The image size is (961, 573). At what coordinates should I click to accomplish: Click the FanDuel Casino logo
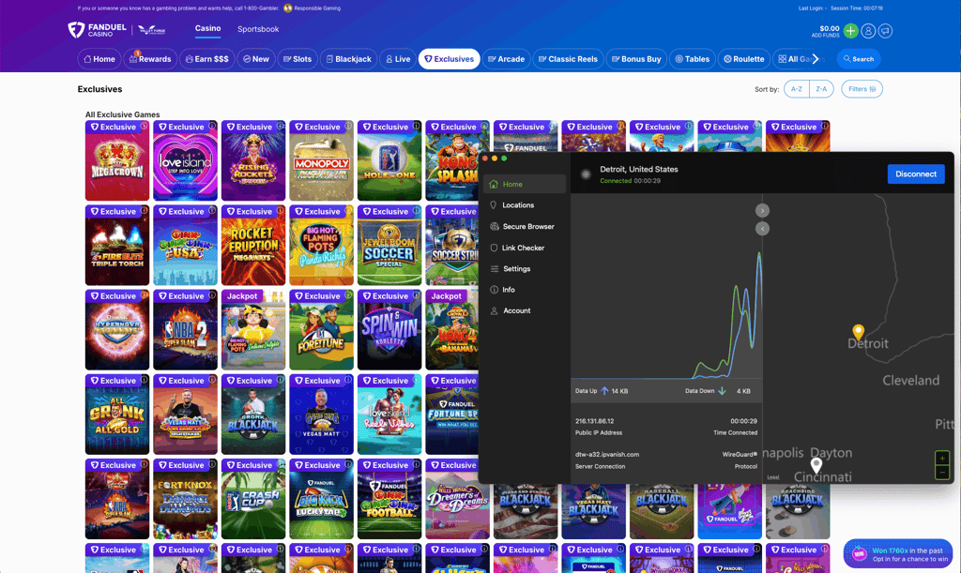98,29
